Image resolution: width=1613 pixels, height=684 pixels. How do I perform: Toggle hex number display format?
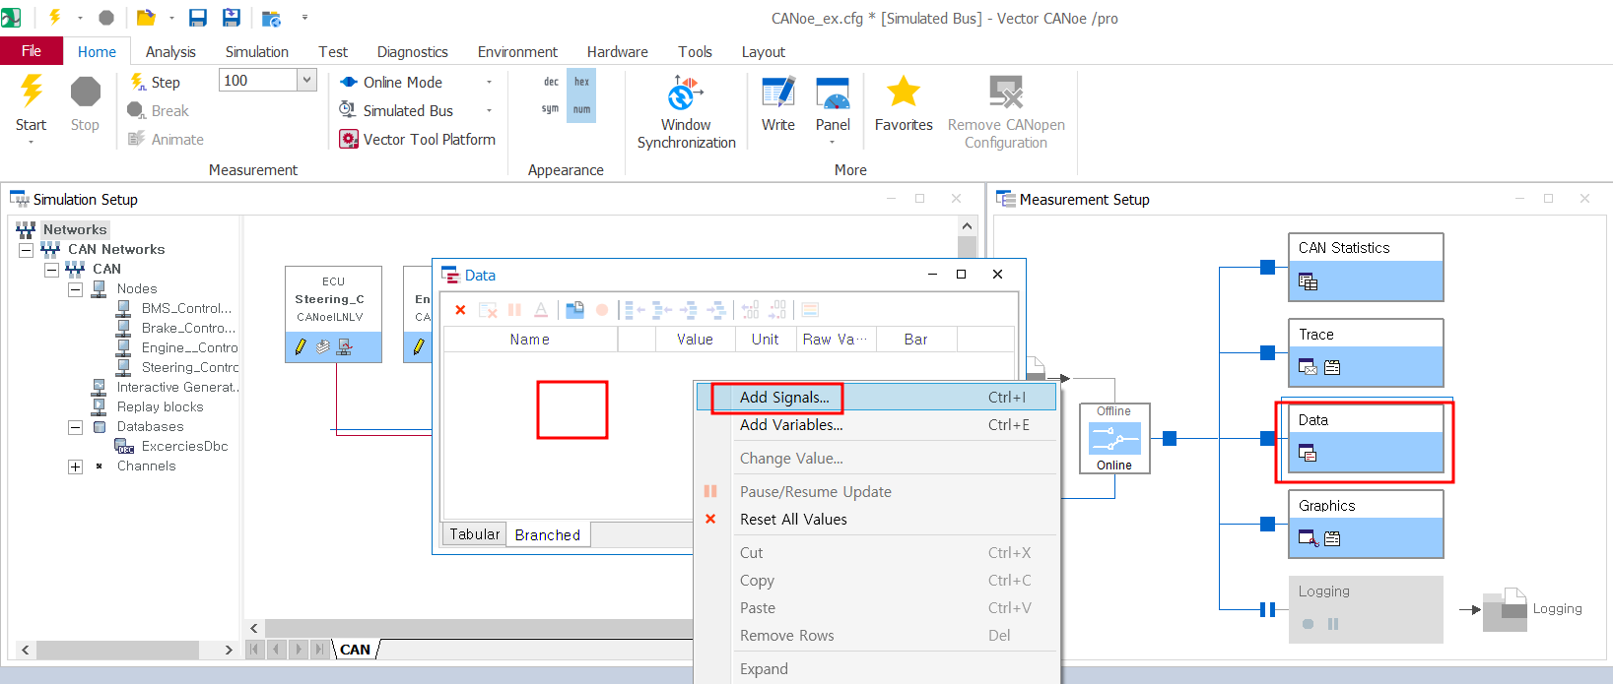(582, 82)
